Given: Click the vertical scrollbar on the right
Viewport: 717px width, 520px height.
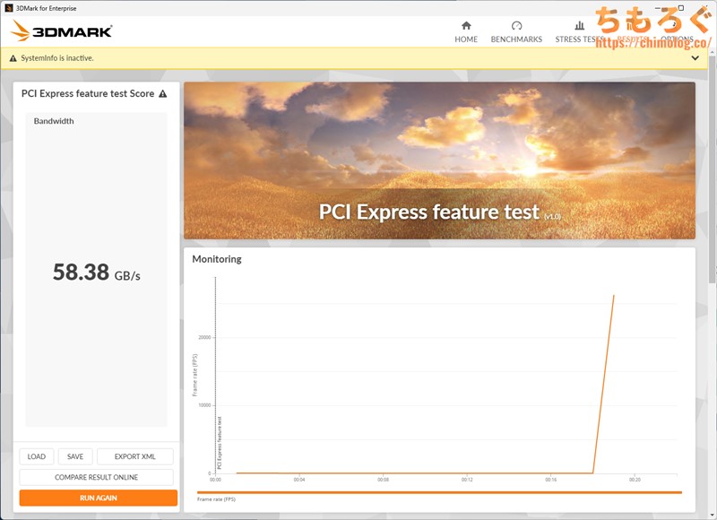Looking at the screenshot, I should 712,269.
